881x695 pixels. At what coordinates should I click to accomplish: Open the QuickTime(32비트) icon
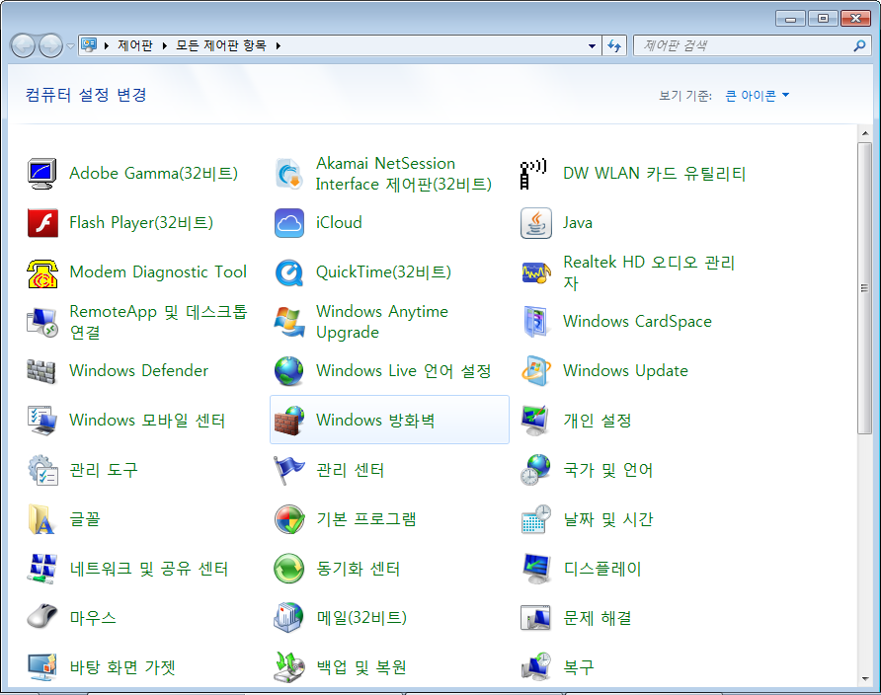289,272
